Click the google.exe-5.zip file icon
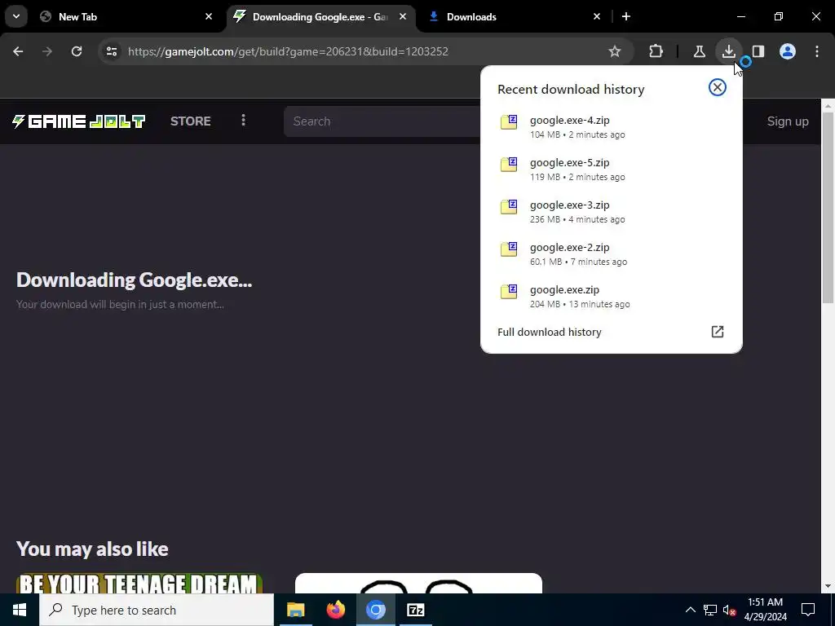Image resolution: width=835 pixels, height=626 pixels. tap(509, 165)
